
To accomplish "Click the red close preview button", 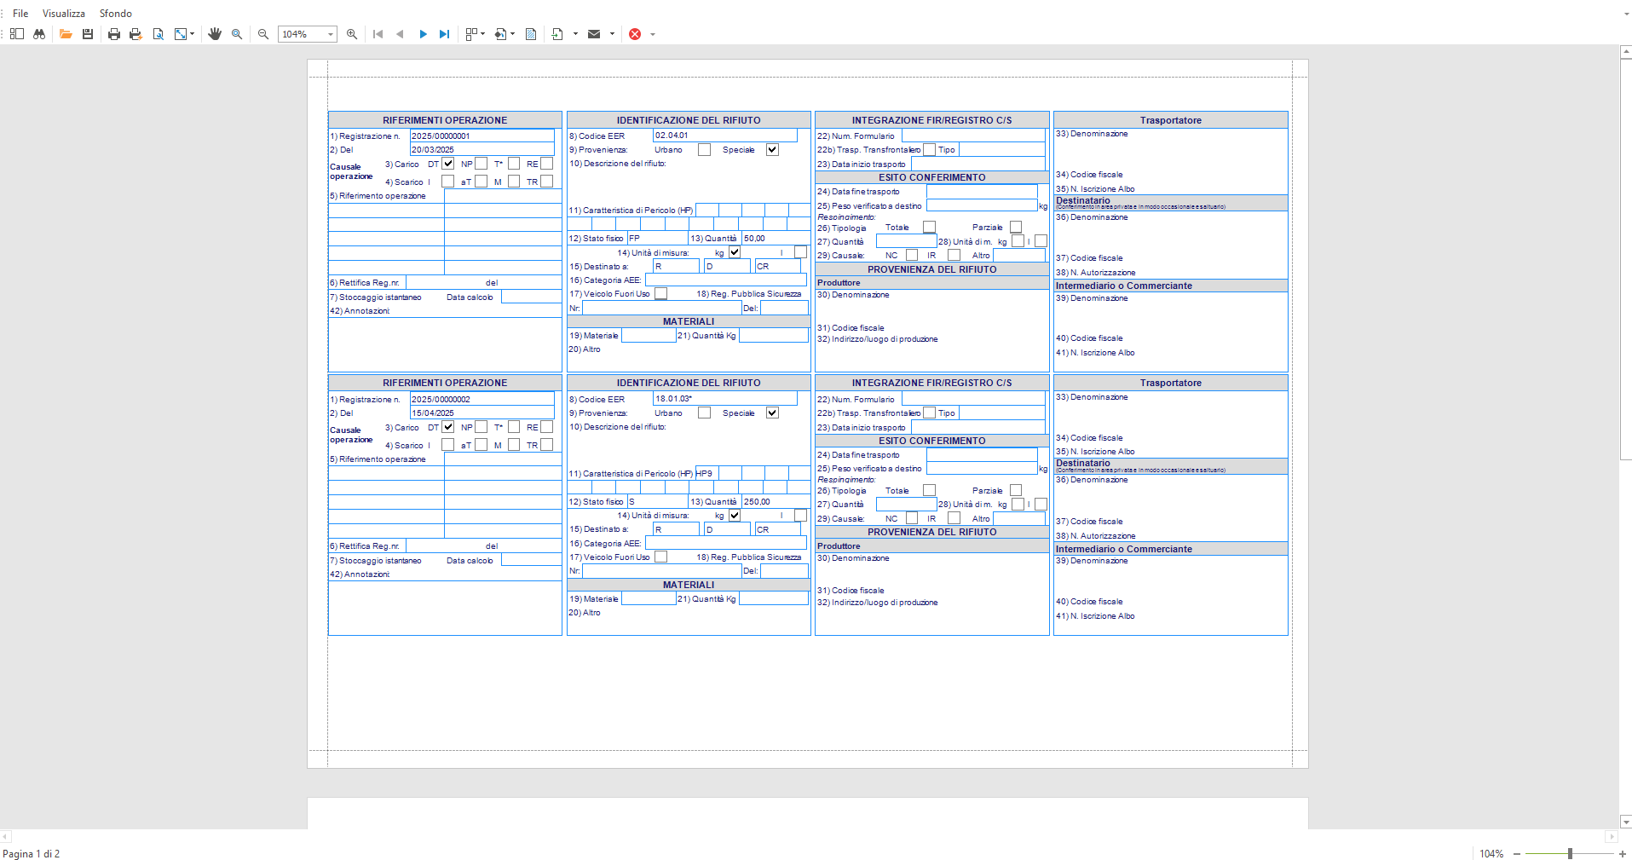I will (x=635, y=34).
